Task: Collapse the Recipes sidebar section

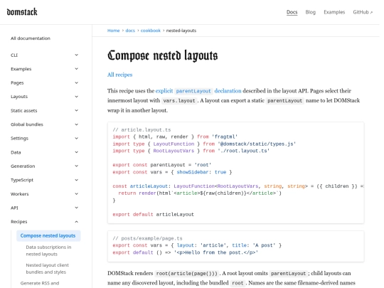Action: [x=45, y=222]
